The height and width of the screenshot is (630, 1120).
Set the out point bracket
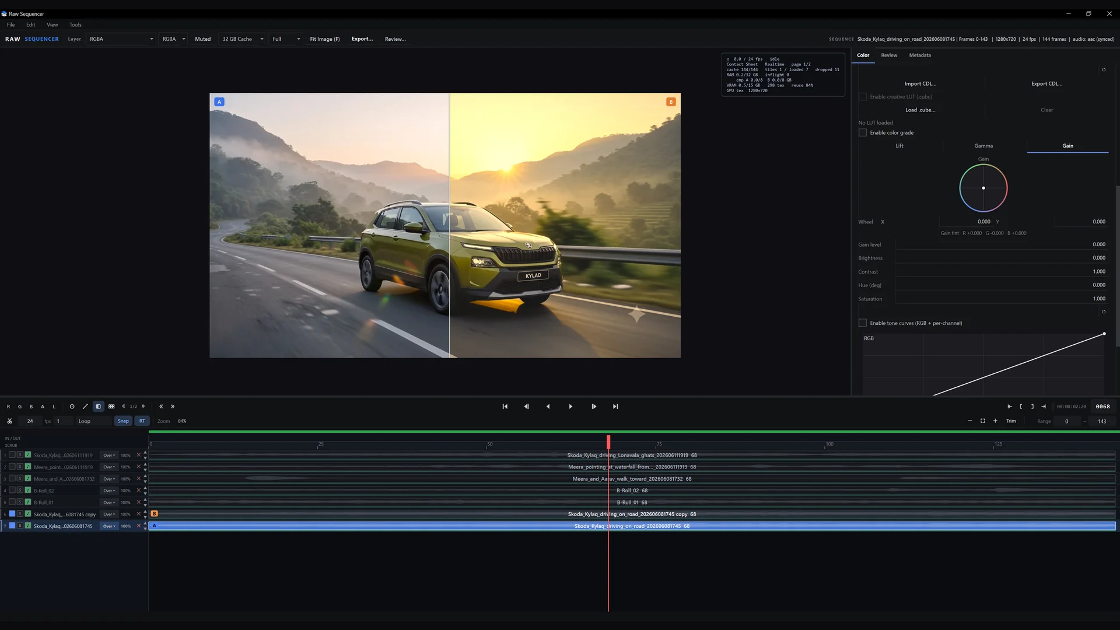coord(1032,407)
